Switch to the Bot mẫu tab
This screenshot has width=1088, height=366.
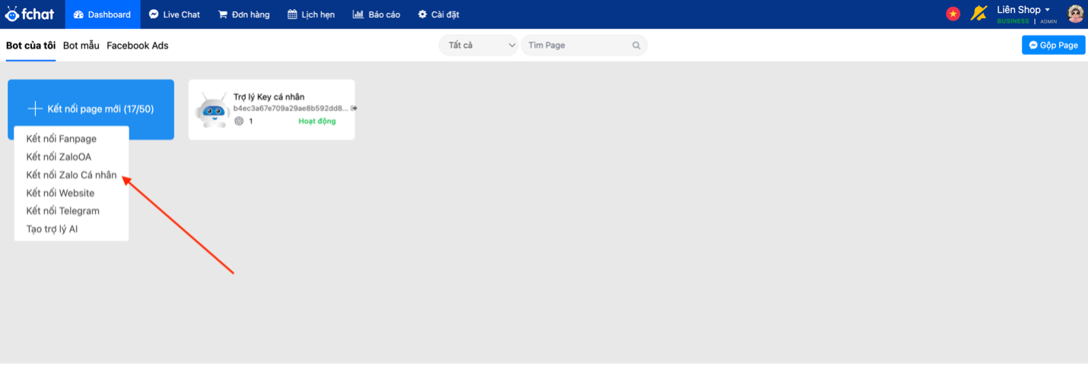[x=81, y=46]
